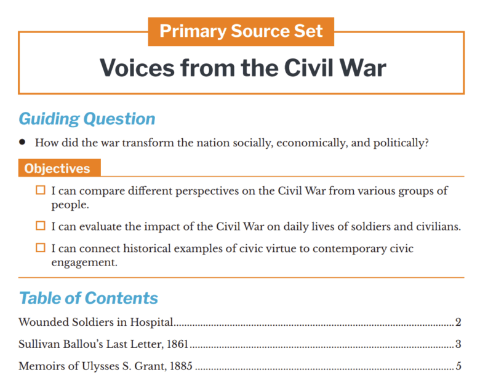Click the orange "Primary Source Set" banner
The height and width of the screenshot is (378, 480).
click(241, 31)
